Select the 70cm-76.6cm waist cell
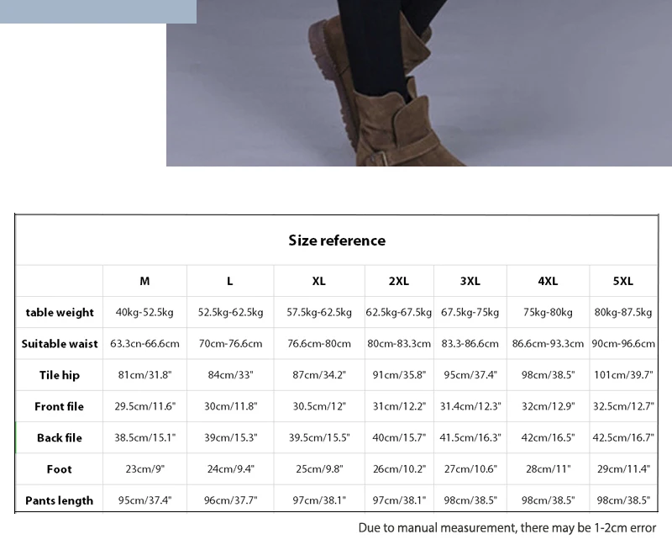This screenshot has width=672, height=550. click(x=230, y=344)
